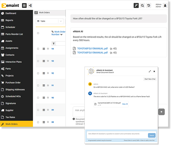Click the Start New Chat button

pyautogui.click(x=150, y=79)
